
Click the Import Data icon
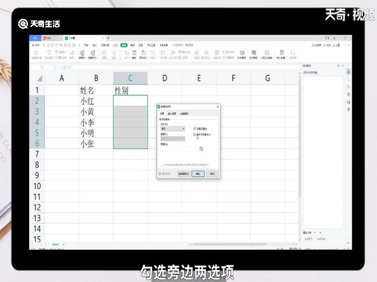click(282, 53)
